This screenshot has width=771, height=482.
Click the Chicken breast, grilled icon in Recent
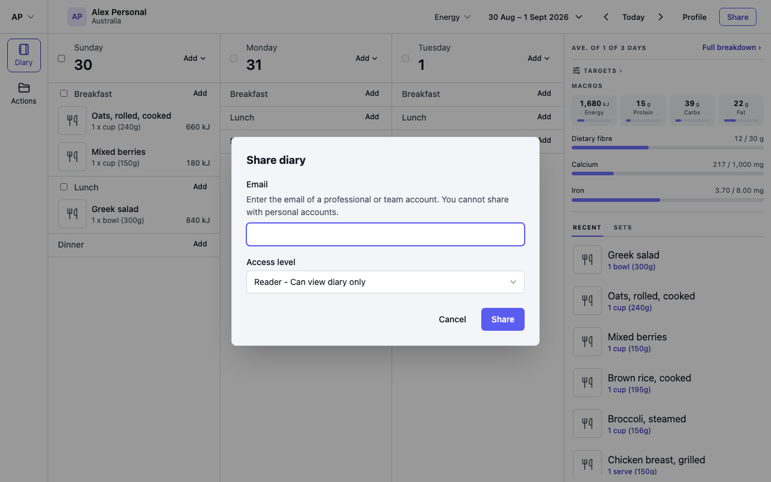pyautogui.click(x=587, y=463)
